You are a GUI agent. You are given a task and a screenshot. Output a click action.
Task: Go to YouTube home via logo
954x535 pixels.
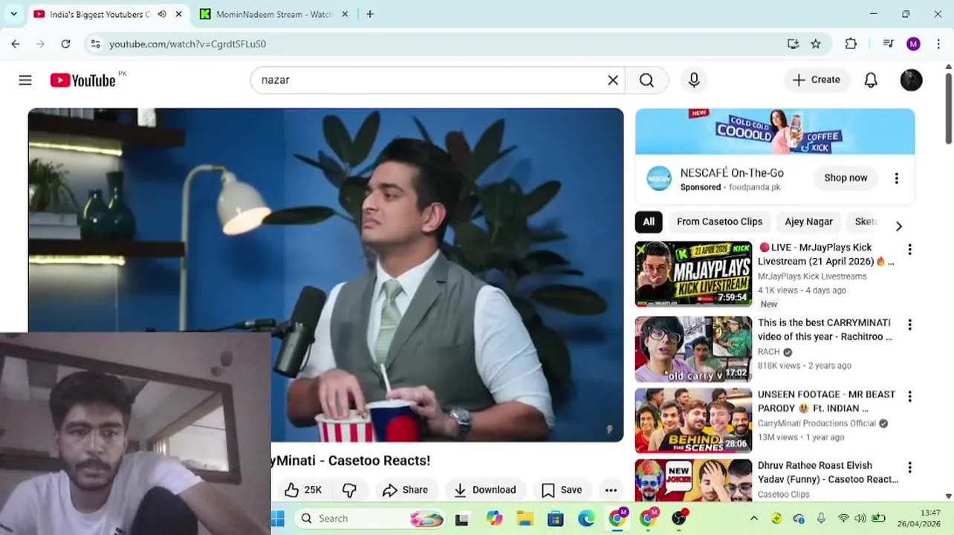click(x=82, y=80)
